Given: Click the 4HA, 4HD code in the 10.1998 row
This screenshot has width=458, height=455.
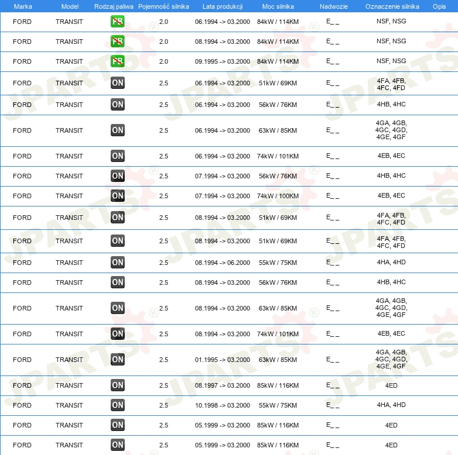Looking at the screenshot, I should 391,405.
